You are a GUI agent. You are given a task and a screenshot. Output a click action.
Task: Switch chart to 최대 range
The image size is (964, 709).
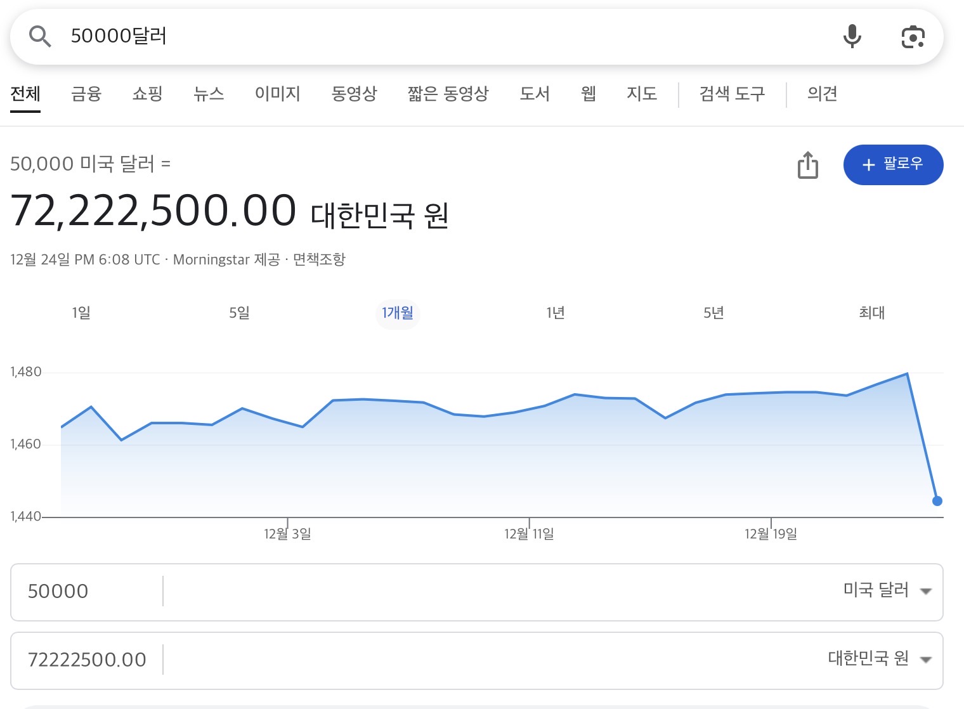(x=871, y=313)
